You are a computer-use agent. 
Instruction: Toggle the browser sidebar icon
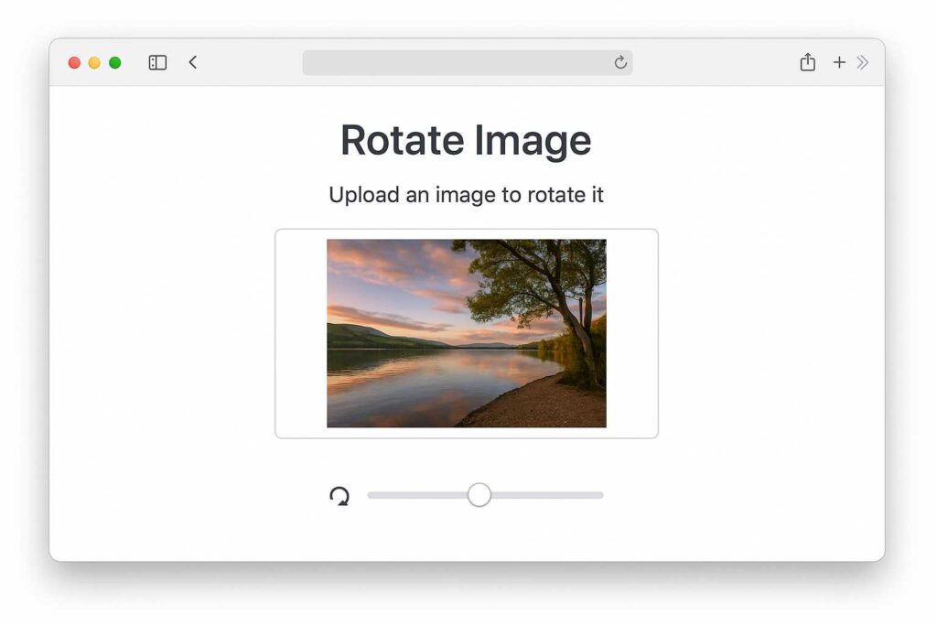tap(157, 62)
